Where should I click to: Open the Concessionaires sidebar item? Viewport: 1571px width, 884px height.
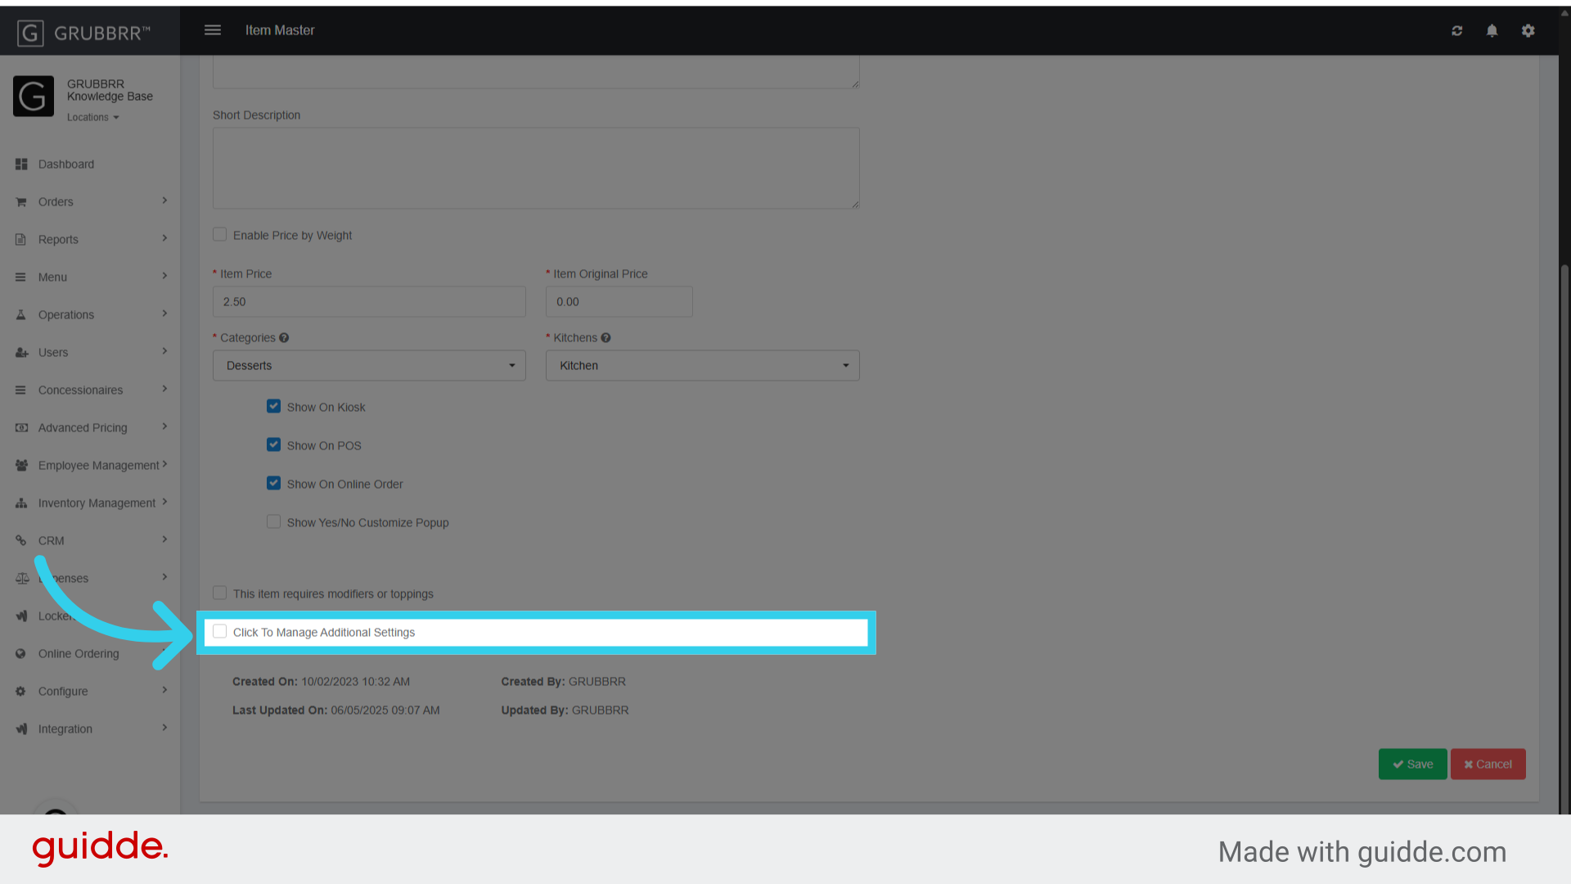coord(90,390)
